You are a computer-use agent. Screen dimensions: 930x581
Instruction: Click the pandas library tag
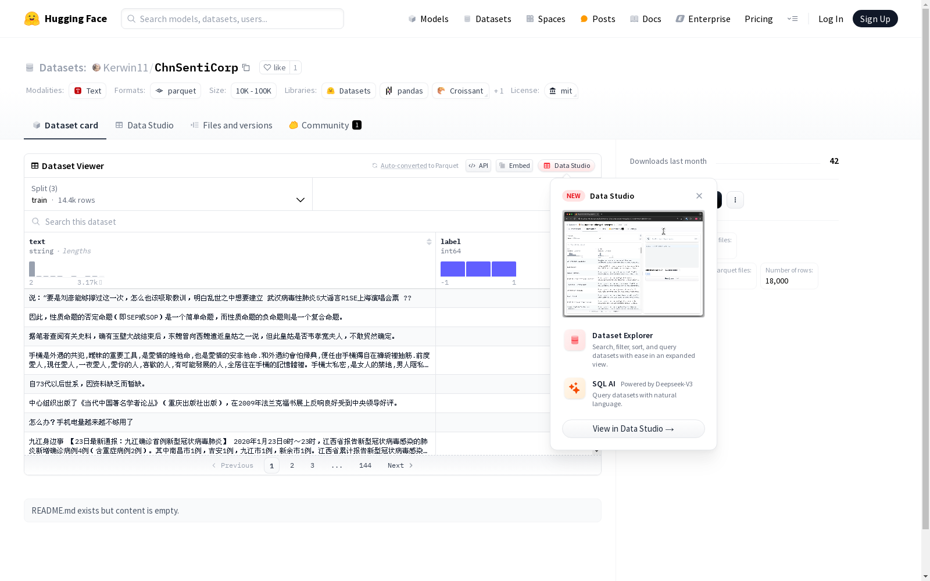click(404, 91)
